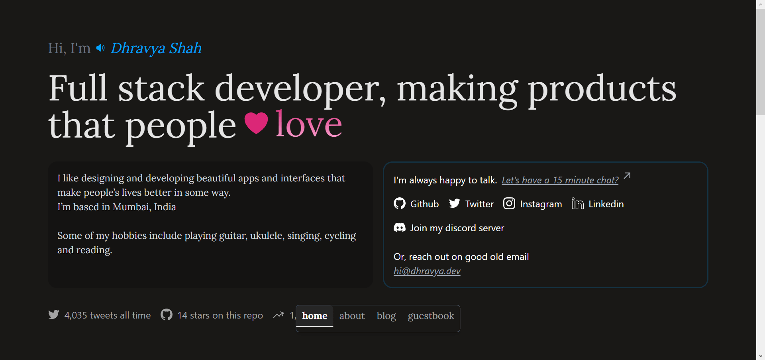Click the speaker icon beside the name
This screenshot has height=360, width=765.
(x=100, y=48)
